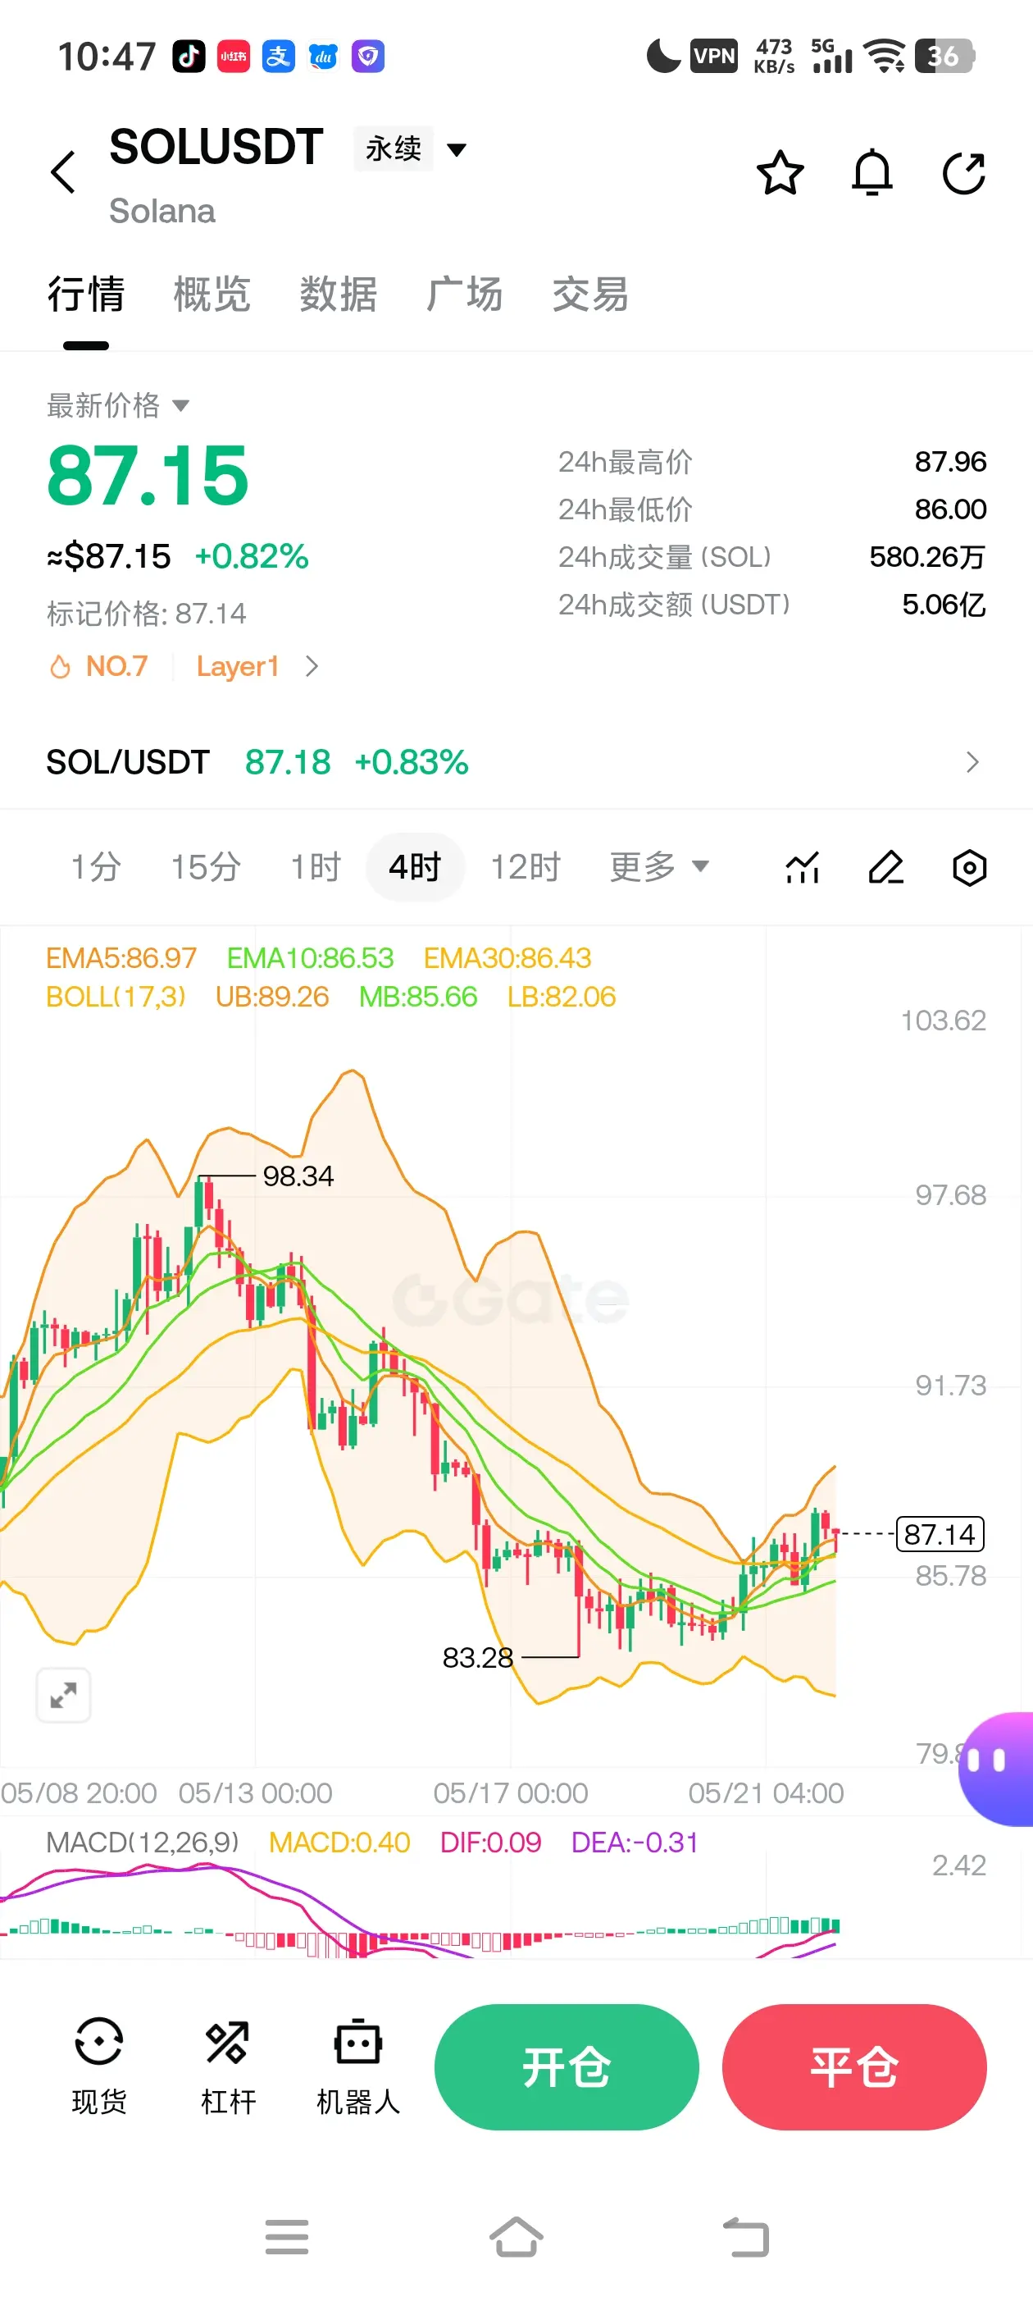Viewport: 1033px width, 2297px height.
Task: Tap the SOLUSDT pair title
Action: [x=216, y=147]
